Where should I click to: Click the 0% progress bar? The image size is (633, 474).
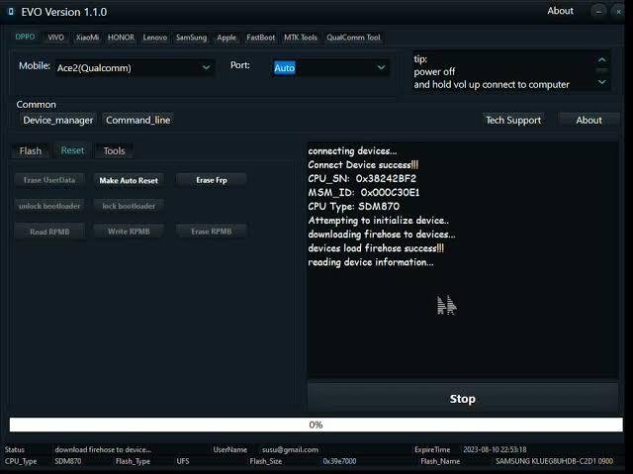click(x=316, y=425)
